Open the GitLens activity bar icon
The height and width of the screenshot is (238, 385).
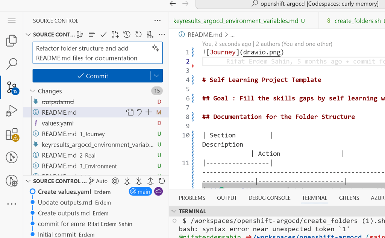tap(12, 158)
